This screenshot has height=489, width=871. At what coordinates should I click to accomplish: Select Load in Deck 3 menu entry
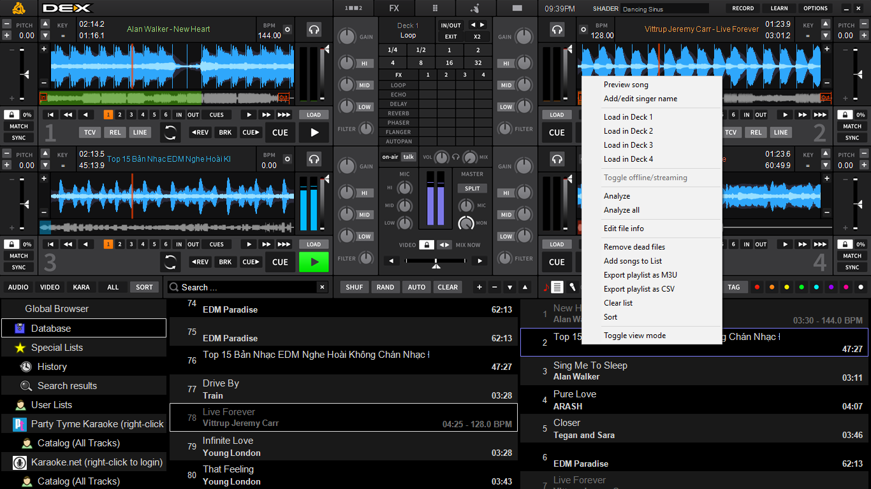pyautogui.click(x=628, y=145)
